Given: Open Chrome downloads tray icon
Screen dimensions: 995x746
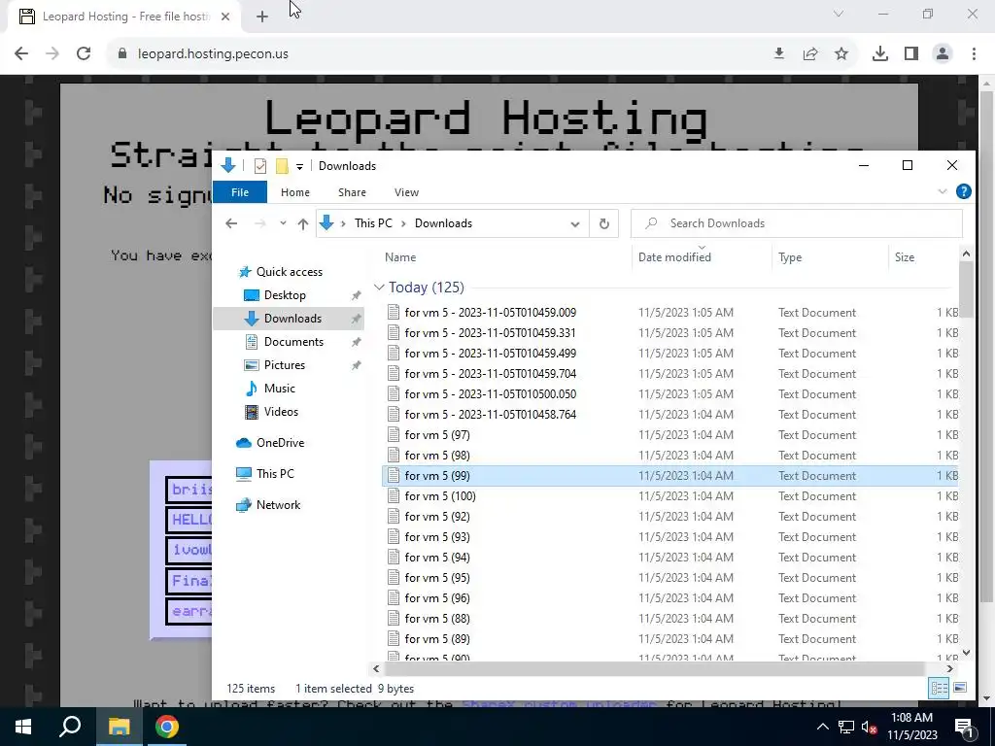Looking at the screenshot, I should pyautogui.click(x=880, y=54).
